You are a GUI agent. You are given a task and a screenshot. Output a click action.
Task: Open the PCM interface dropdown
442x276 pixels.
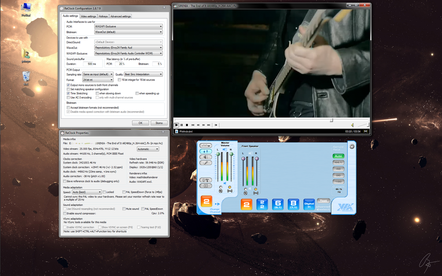[x=128, y=27]
